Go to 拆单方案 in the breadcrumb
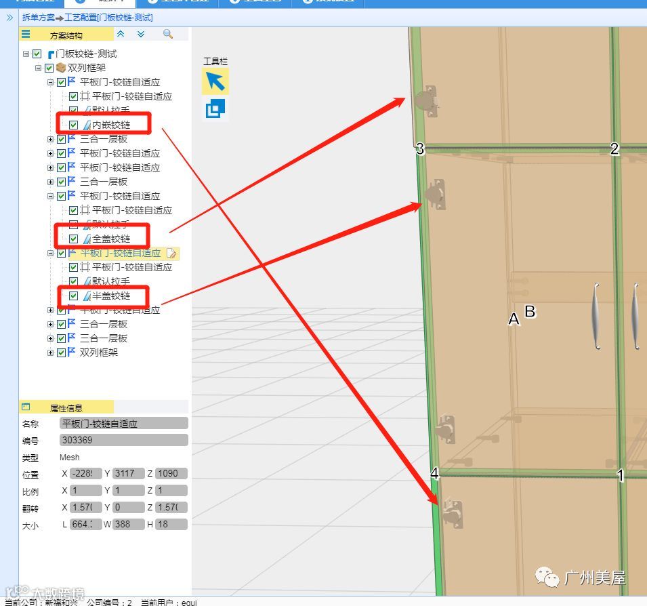The height and width of the screenshot is (606, 647). (39, 18)
